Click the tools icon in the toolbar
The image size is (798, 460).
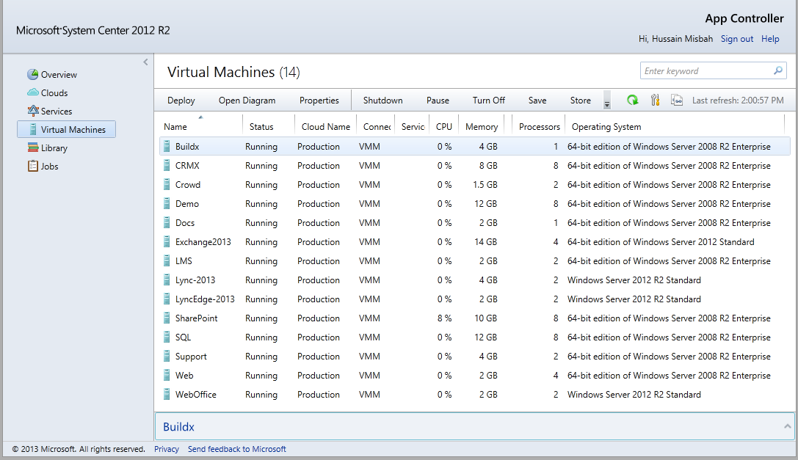pos(655,99)
